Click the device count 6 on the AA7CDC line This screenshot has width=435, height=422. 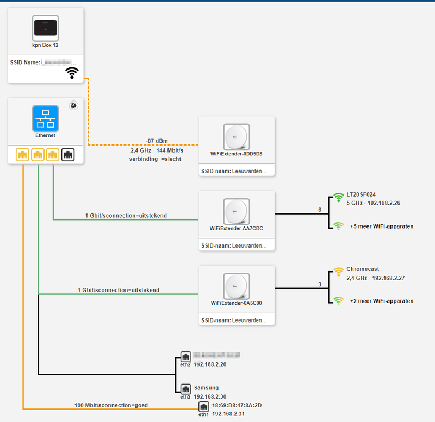point(320,210)
